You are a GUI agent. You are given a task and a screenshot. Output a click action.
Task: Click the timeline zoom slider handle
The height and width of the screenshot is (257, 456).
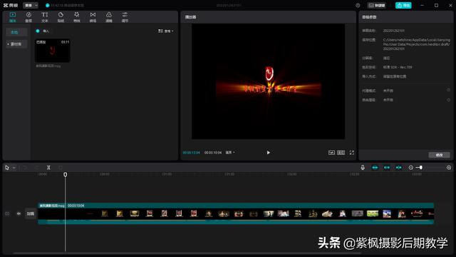[x=421, y=168]
